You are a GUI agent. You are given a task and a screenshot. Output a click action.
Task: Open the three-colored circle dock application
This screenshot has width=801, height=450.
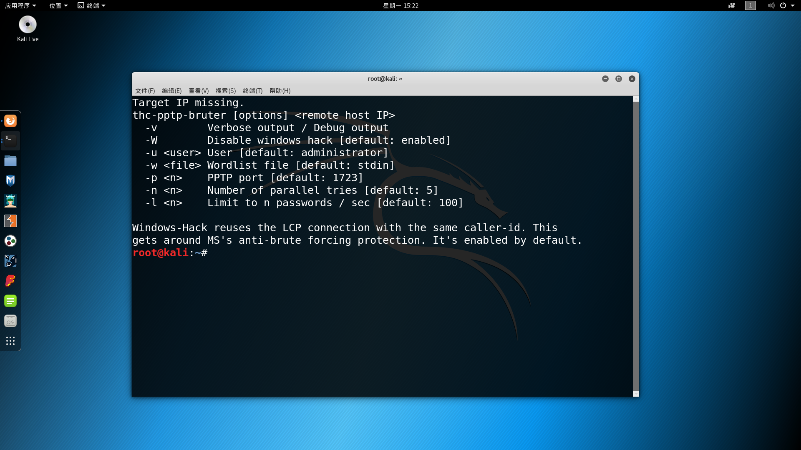[10, 241]
